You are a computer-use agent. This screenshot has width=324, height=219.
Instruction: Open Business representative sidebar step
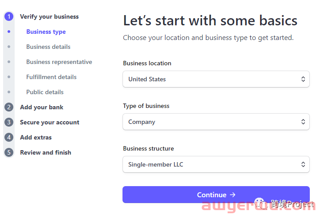pyautogui.click(x=59, y=62)
